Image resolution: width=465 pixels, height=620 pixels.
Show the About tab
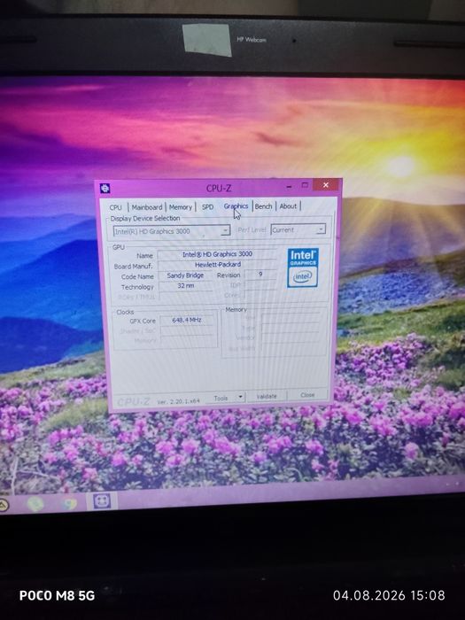pyautogui.click(x=288, y=206)
